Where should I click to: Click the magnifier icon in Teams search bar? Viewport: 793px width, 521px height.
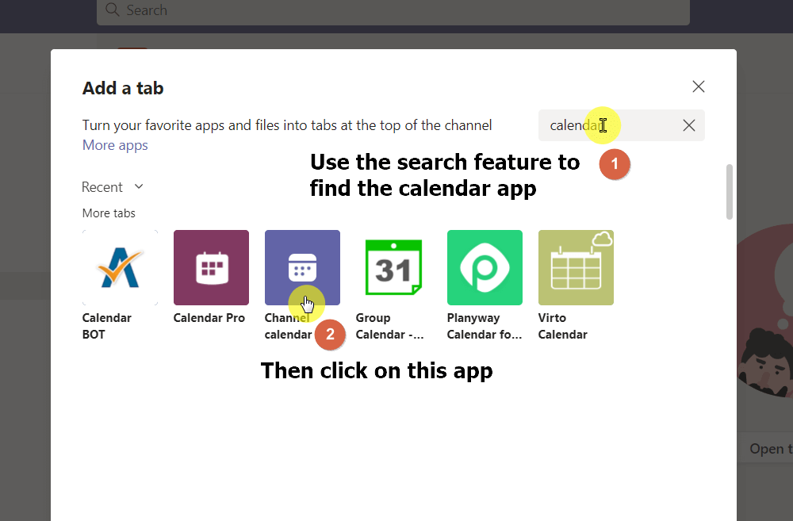113,10
